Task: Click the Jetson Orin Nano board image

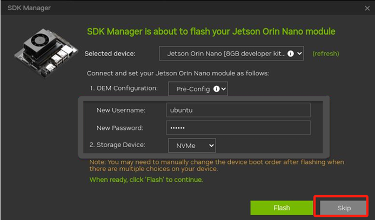Action: [46, 53]
